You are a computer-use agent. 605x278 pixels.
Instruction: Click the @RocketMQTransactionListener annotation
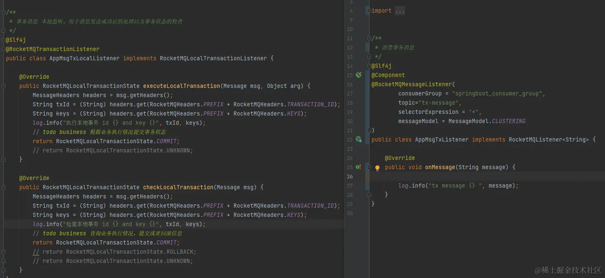tap(53, 49)
